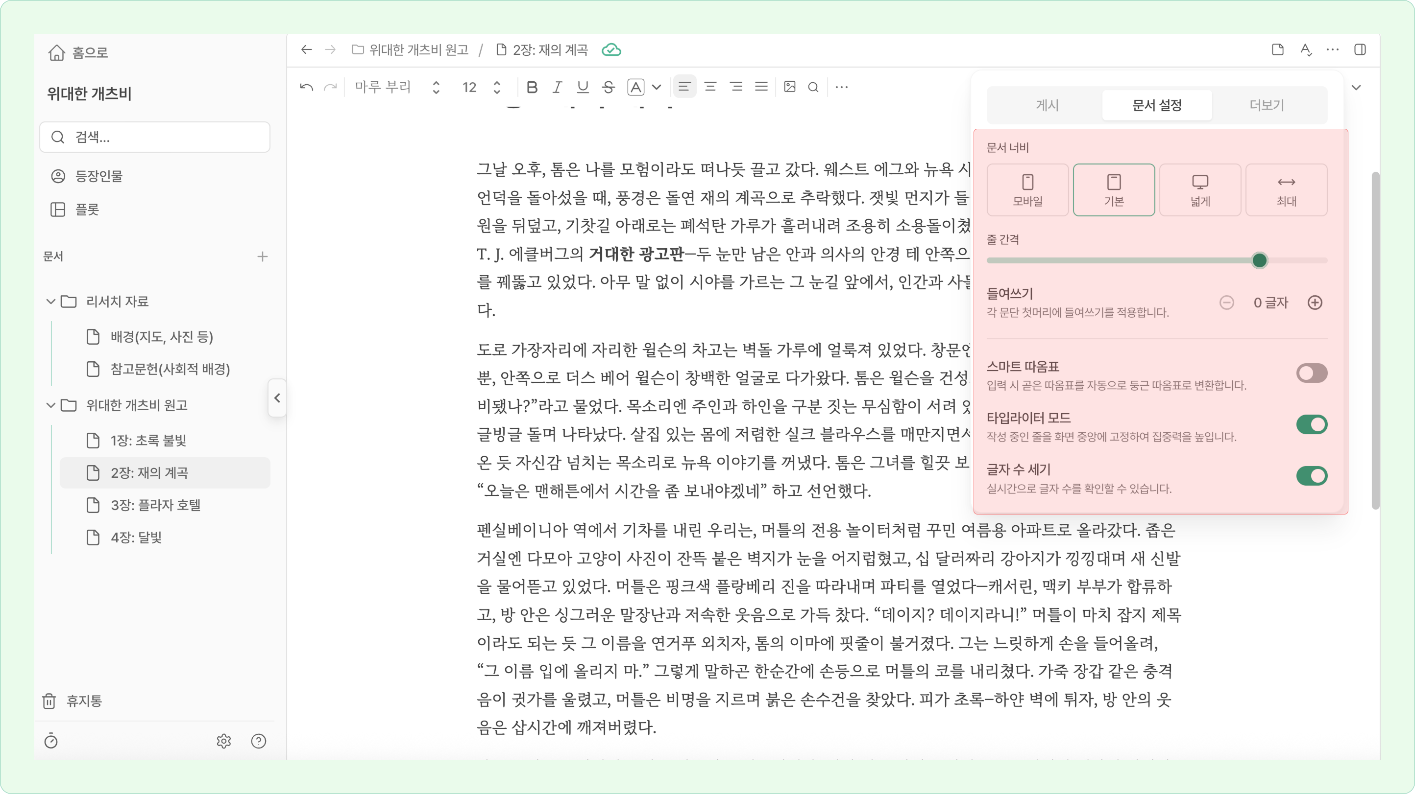The height and width of the screenshot is (794, 1415).
Task: Decrease 들여쓰기 with the minus button
Action: (x=1226, y=303)
